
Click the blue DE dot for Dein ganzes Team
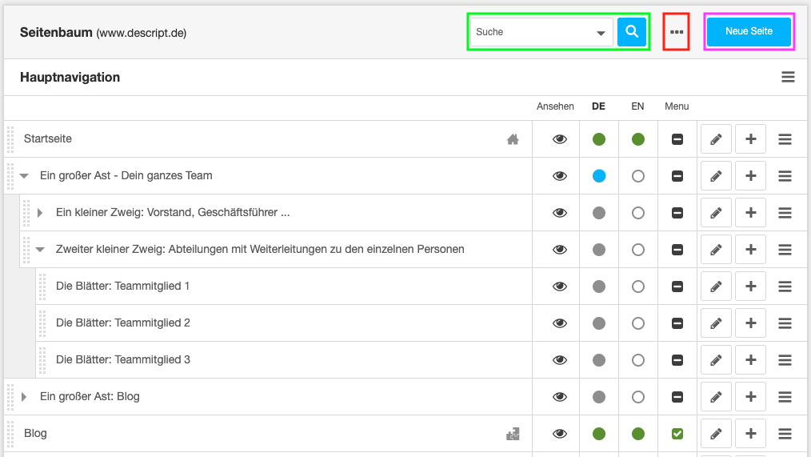[x=599, y=176]
